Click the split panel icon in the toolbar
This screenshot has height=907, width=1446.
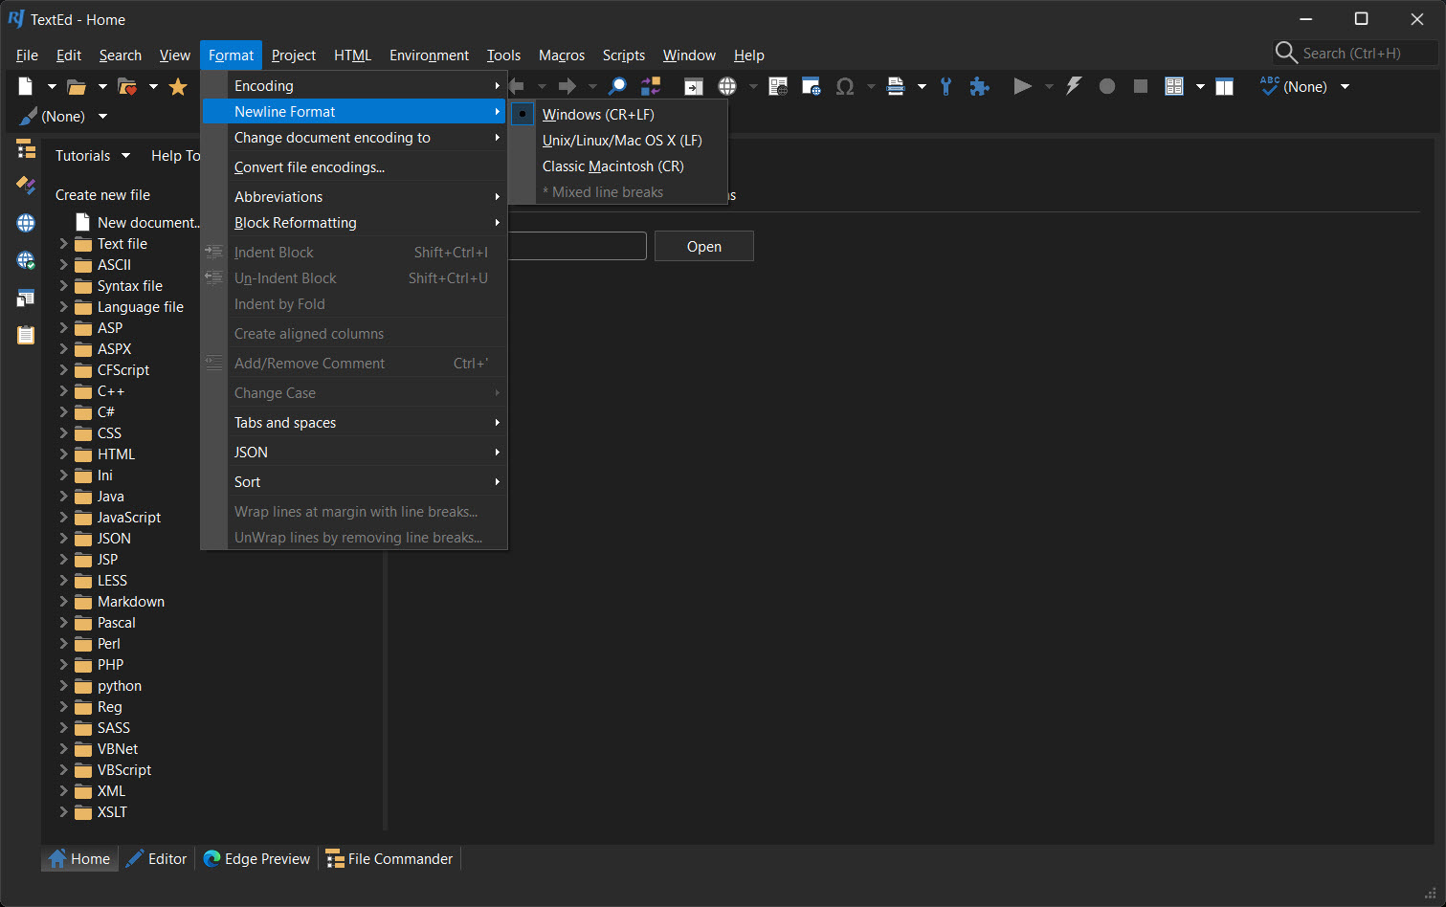(x=1224, y=87)
